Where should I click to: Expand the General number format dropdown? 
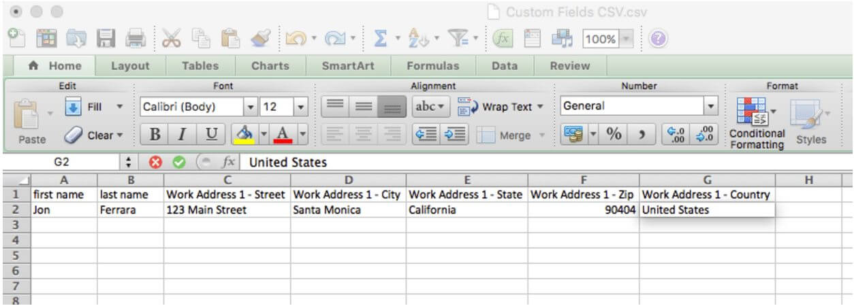pos(711,107)
